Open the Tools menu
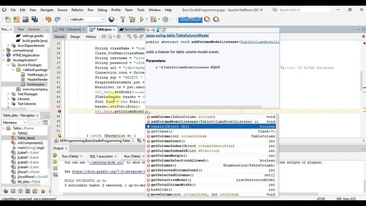The width and height of the screenshot is (366, 206). tap(141, 10)
